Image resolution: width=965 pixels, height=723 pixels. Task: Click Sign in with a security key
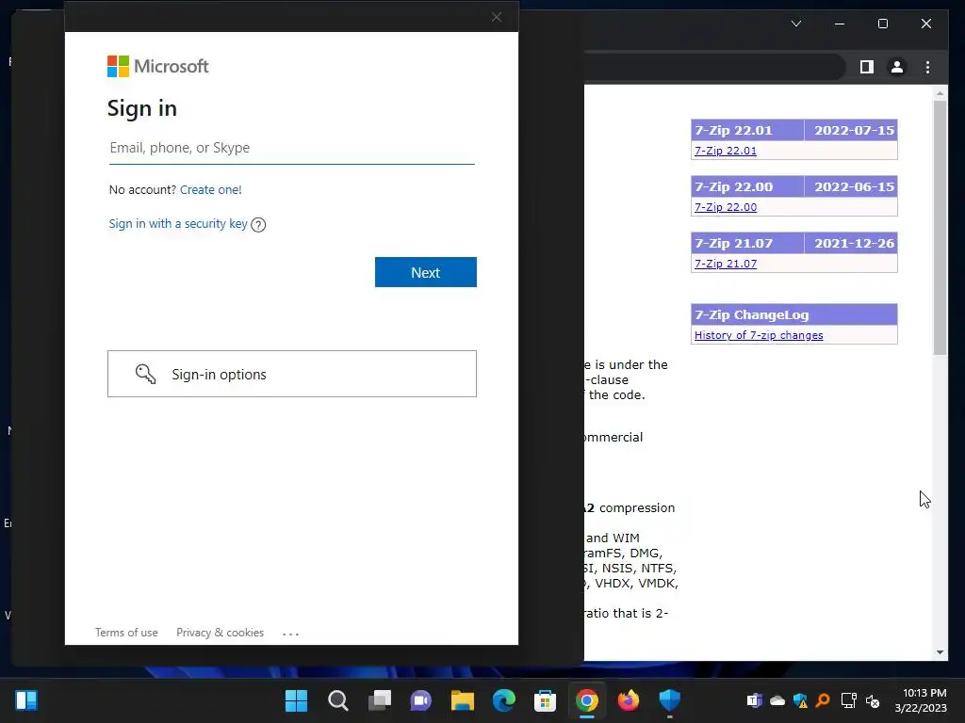[178, 224]
